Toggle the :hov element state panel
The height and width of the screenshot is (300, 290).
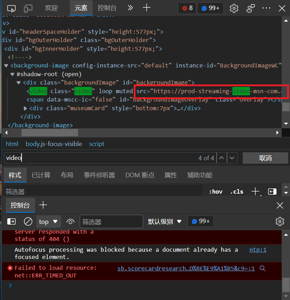click(216, 192)
